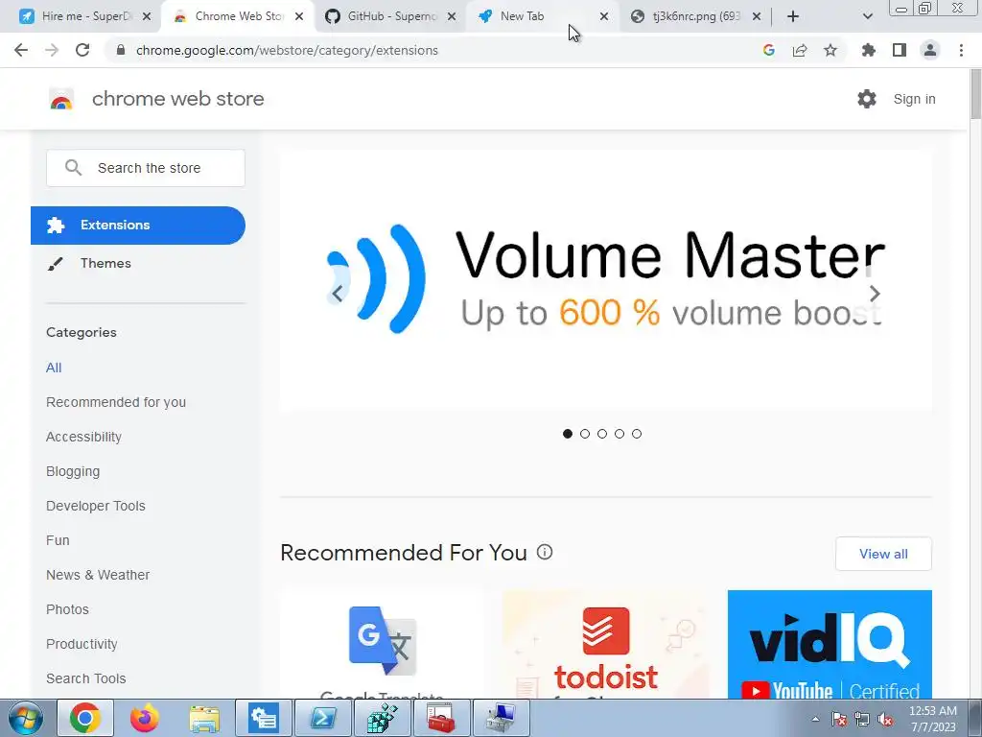Close the GitHub tab
Screen dimensions: 982x737
pos(451,17)
